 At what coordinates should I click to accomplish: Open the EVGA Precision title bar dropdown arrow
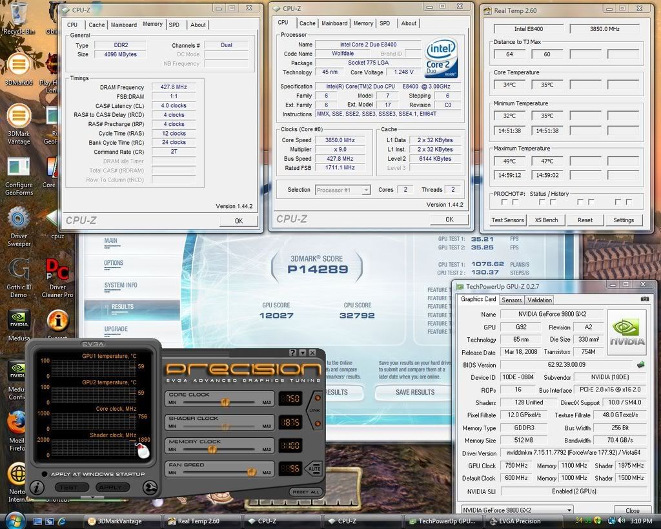click(302, 352)
